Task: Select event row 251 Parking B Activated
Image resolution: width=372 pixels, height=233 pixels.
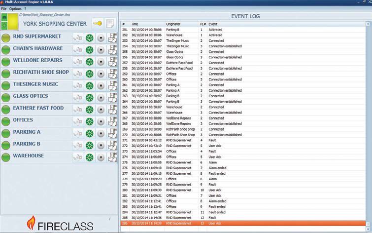Action: click(x=243, y=30)
